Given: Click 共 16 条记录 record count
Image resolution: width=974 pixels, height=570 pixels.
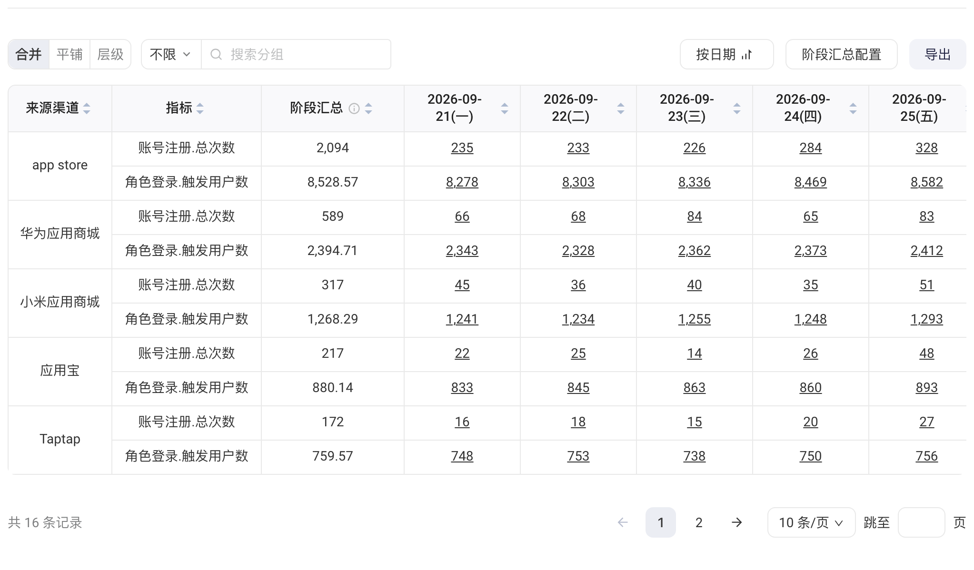Looking at the screenshot, I should click(x=45, y=522).
